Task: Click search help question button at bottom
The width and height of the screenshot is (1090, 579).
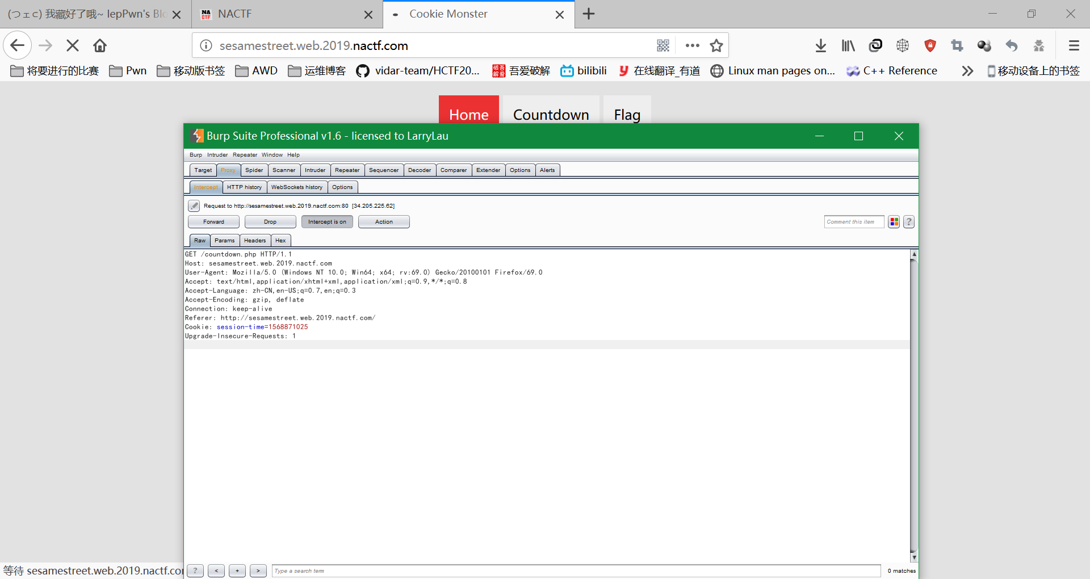Action: (195, 571)
